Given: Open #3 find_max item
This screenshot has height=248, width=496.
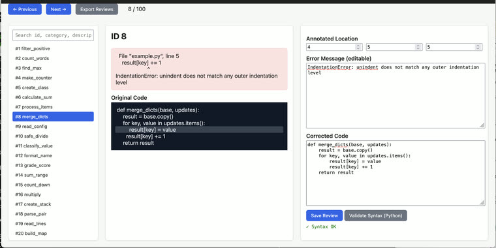Looking at the screenshot, I should click(x=53, y=68).
